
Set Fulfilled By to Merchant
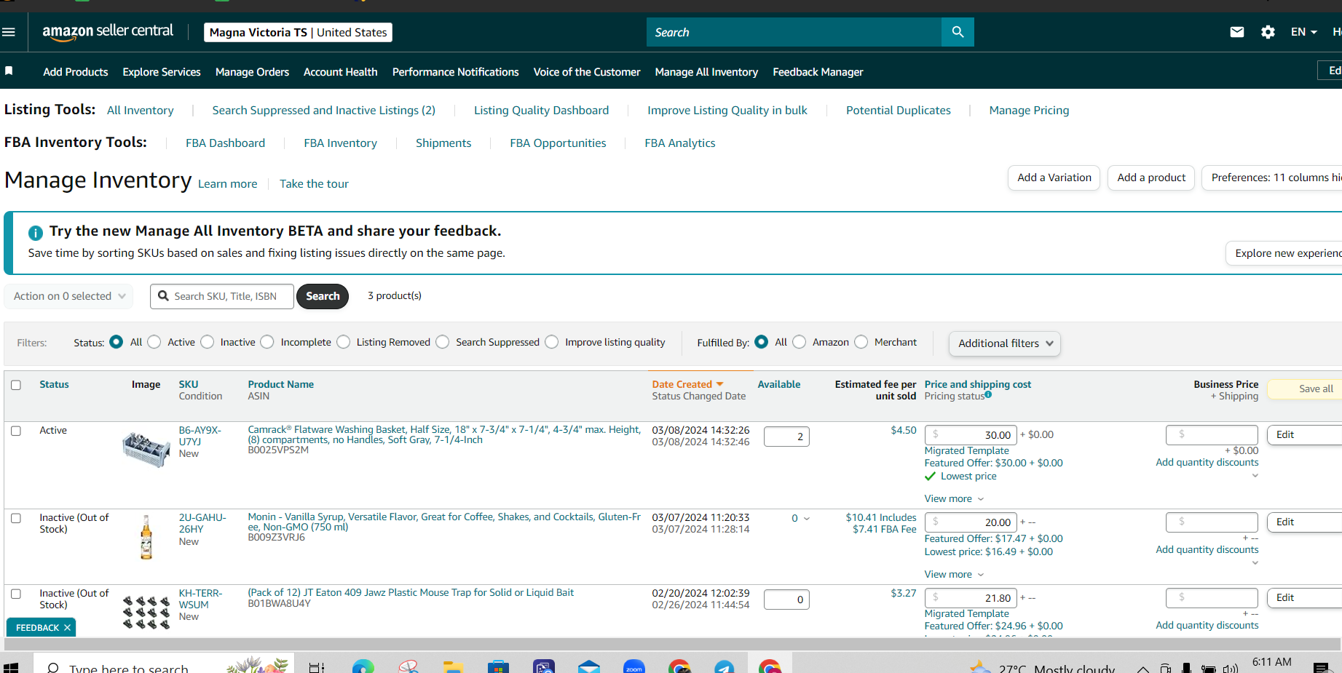[861, 342]
